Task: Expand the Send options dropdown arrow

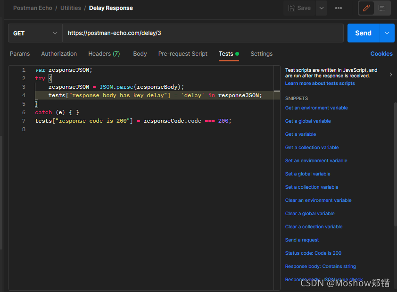Action: tap(387, 33)
